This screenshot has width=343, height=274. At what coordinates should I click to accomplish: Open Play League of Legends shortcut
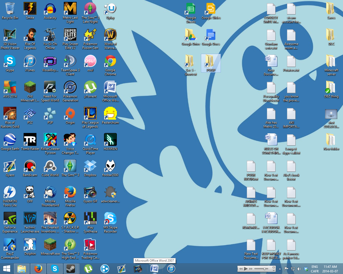[90, 118]
